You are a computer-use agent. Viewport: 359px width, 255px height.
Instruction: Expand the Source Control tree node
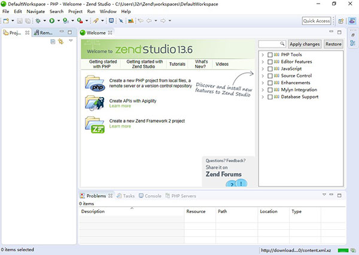pyautogui.click(x=263, y=76)
